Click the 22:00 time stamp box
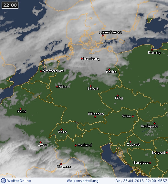This screenshot has width=168, height=184. [10, 5]
